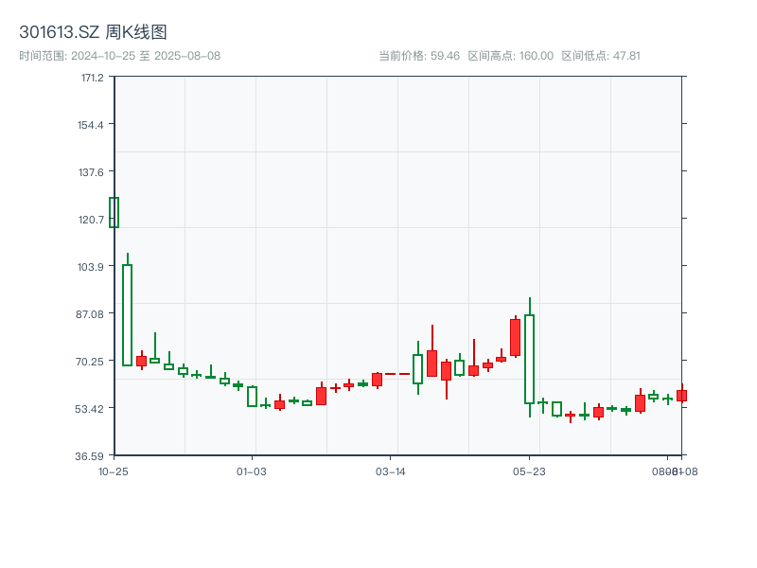Image resolution: width=757 pixels, height=568 pixels.
Task: Select the 01-03 date on x-axis
Action: pos(252,470)
